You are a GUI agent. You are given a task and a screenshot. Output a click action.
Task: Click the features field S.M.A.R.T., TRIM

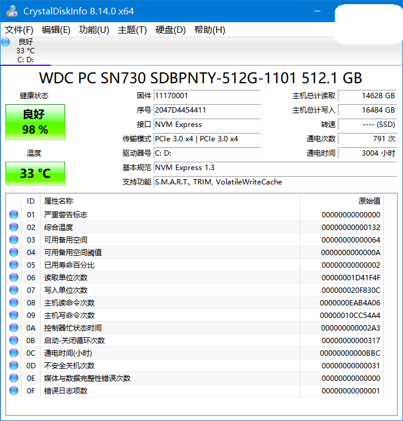[x=276, y=182]
